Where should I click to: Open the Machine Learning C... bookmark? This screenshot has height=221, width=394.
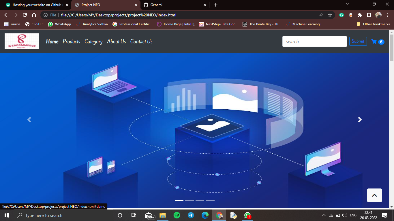coord(305,24)
